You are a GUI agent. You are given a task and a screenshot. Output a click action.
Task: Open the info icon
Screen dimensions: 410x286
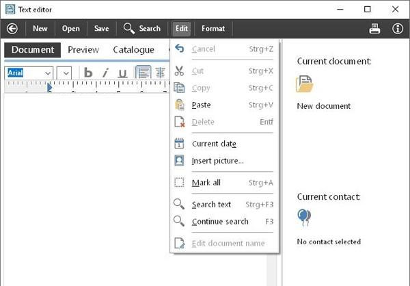(397, 28)
